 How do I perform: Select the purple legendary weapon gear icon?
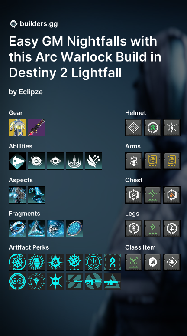pos(36,128)
